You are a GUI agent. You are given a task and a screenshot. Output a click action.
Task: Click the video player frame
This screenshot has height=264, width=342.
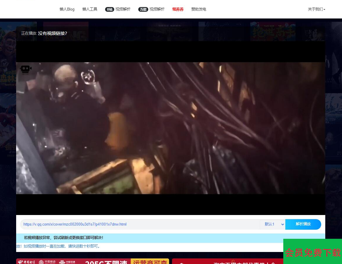point(170,128)
